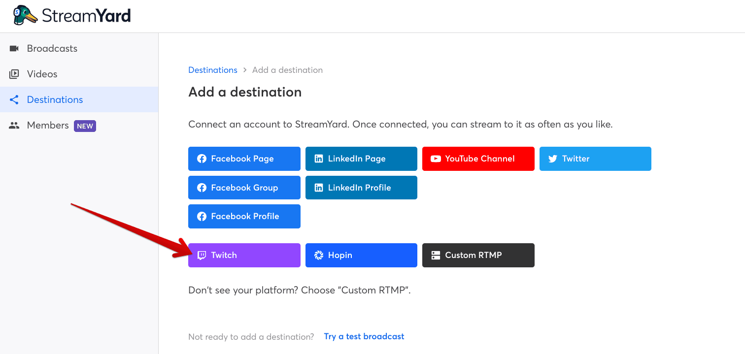Connect a LinkedIn Page destination
The height and width of the screenshot is (354, 745).
point(361,159)
